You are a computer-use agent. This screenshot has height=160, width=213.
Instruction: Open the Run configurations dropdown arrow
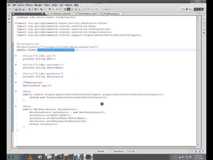[x=38, y=9]
